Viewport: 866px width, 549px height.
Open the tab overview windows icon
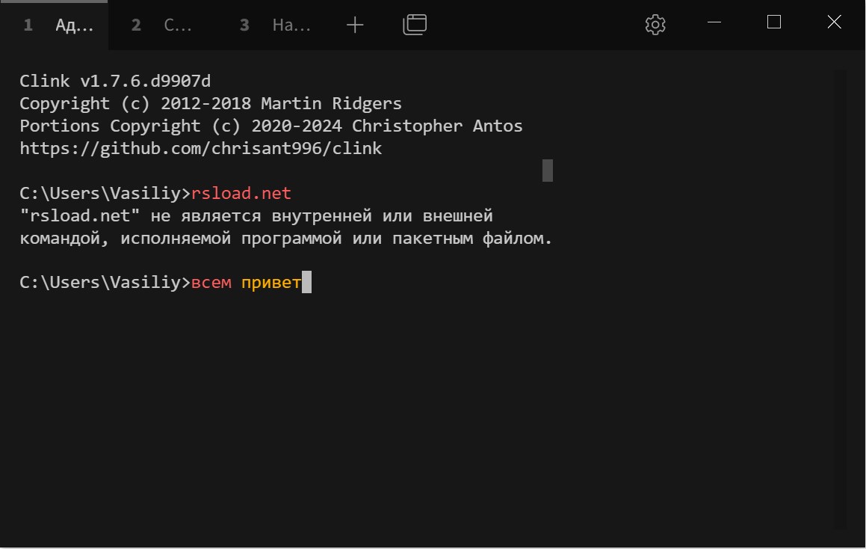[x=415, y=25]
